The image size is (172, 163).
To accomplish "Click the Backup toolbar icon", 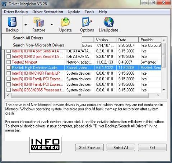I will point(12,22).
